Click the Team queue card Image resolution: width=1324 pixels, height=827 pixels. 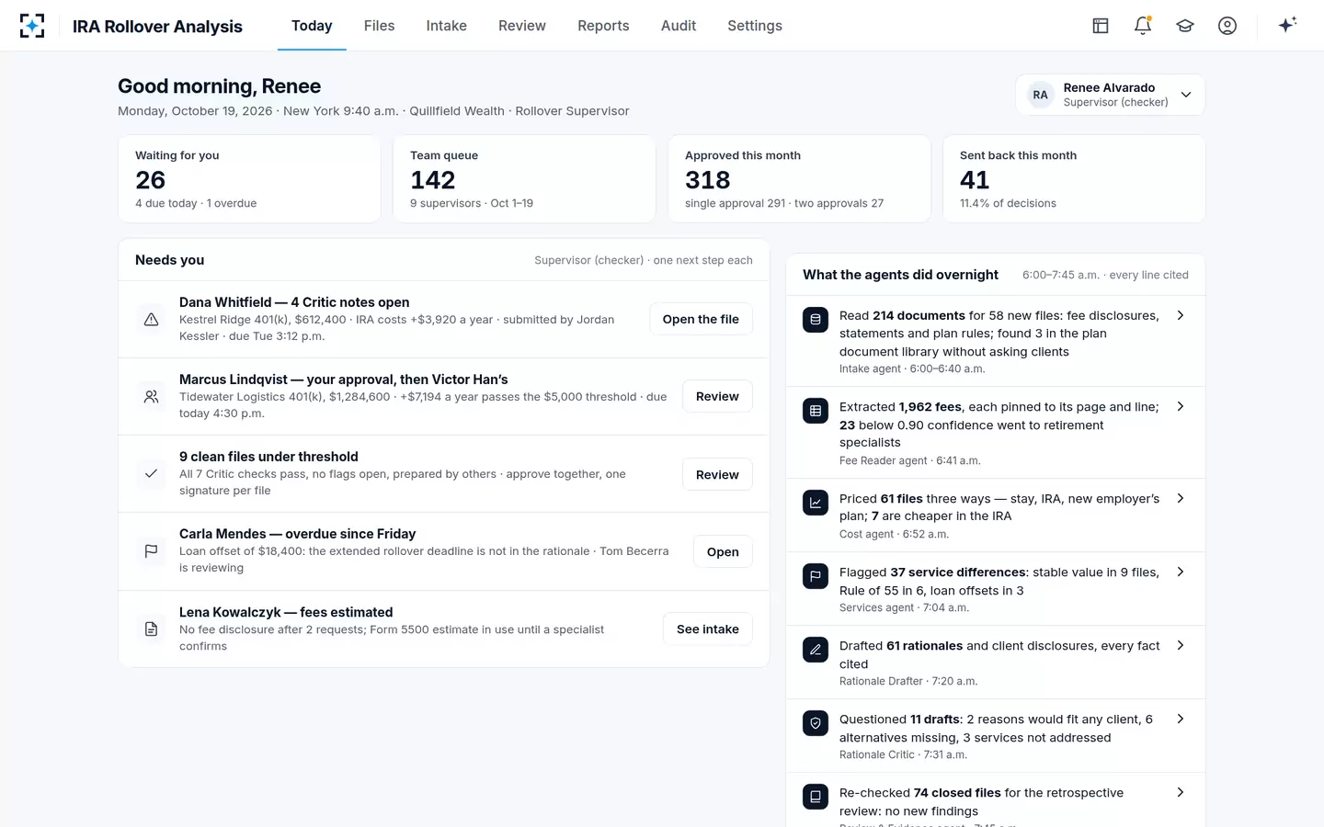click(524, 179)
